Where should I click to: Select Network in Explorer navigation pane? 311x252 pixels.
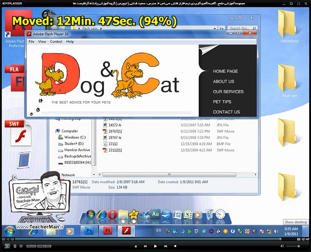click(68, 175)
